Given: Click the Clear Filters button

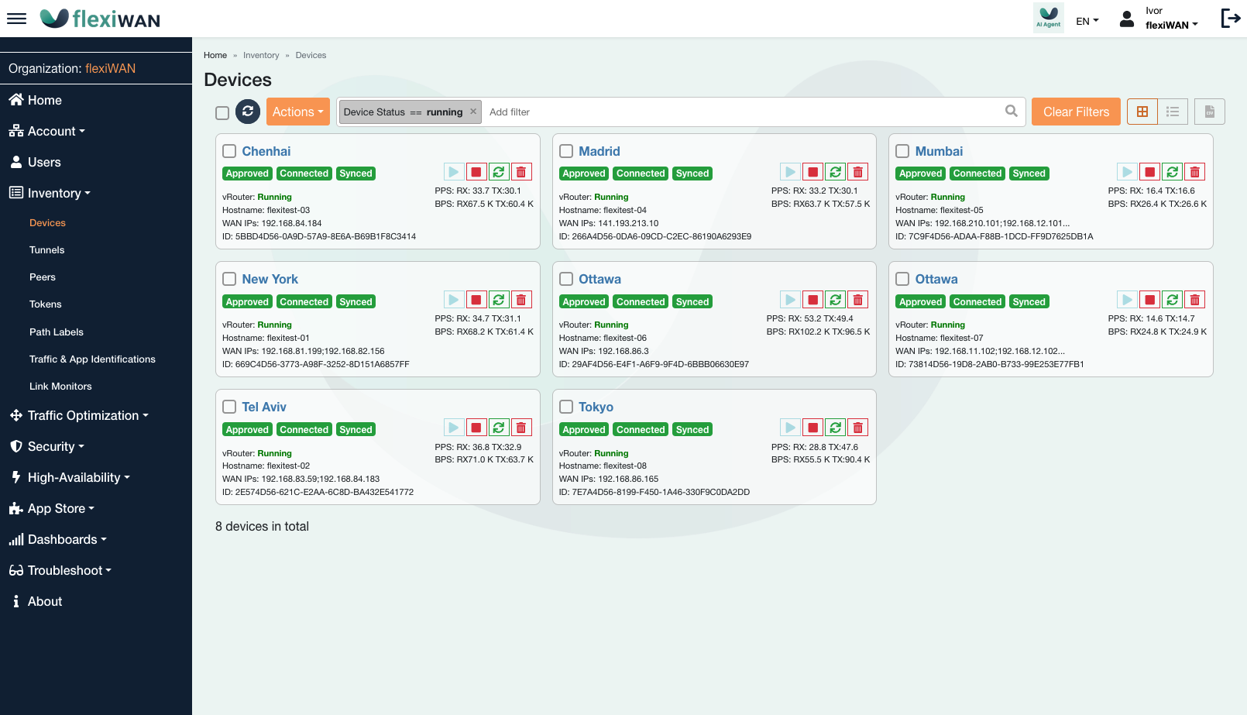Looking at the screenshot, I should (1075, 112).
